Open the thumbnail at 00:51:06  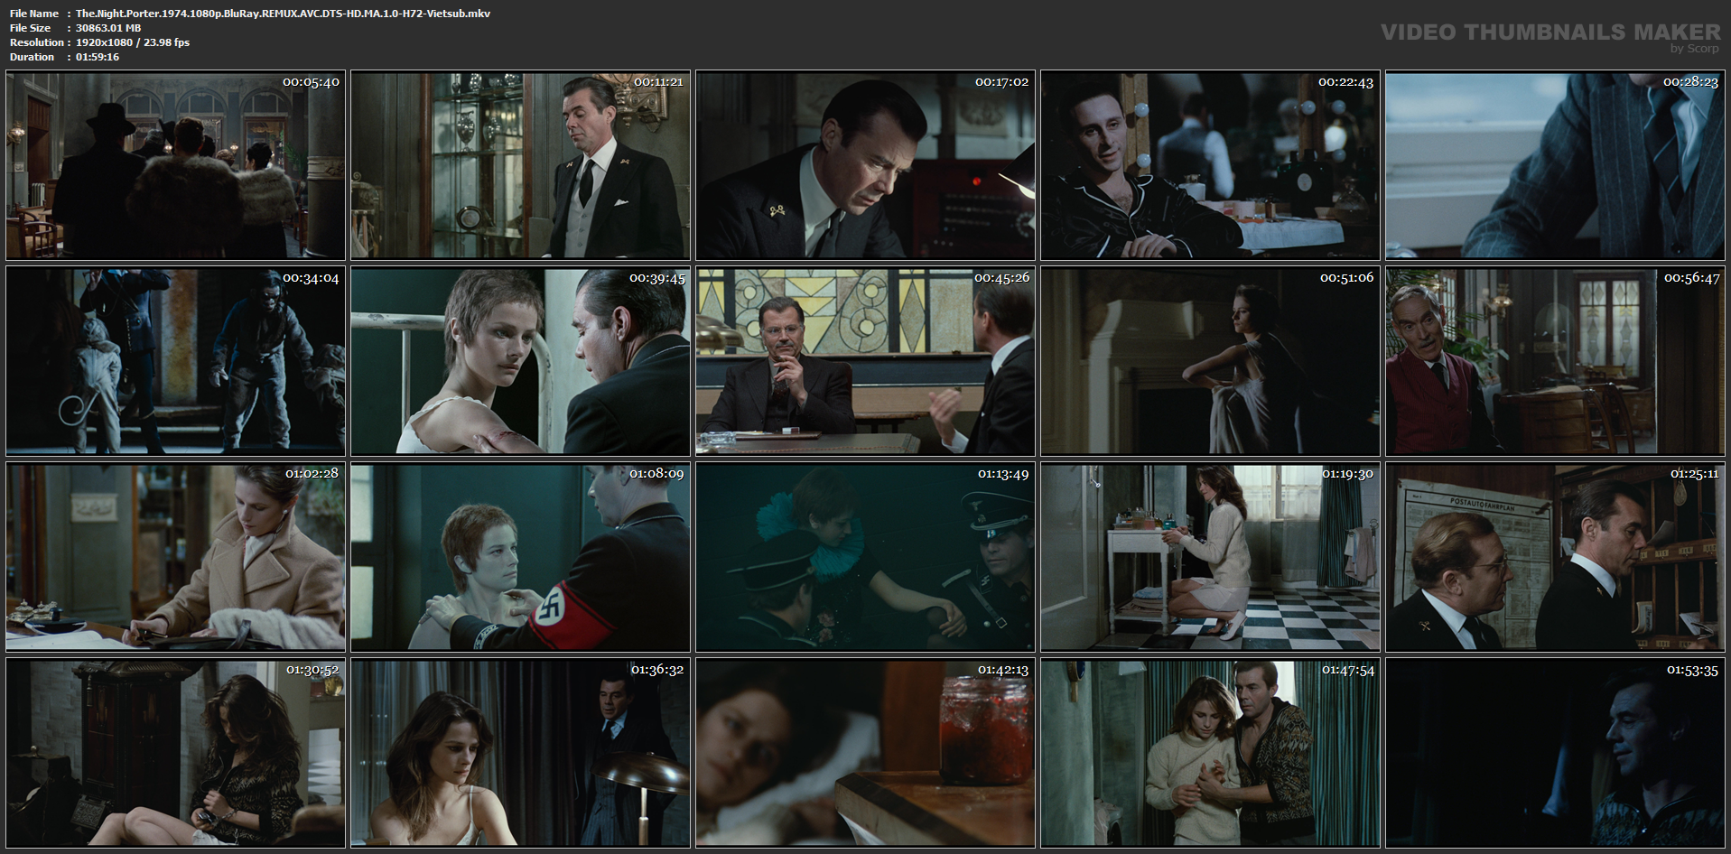(x=1210, y=362)
